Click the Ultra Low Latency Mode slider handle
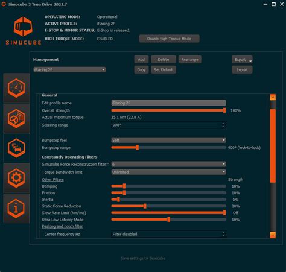The image size is (286, 272). point(169,220)
